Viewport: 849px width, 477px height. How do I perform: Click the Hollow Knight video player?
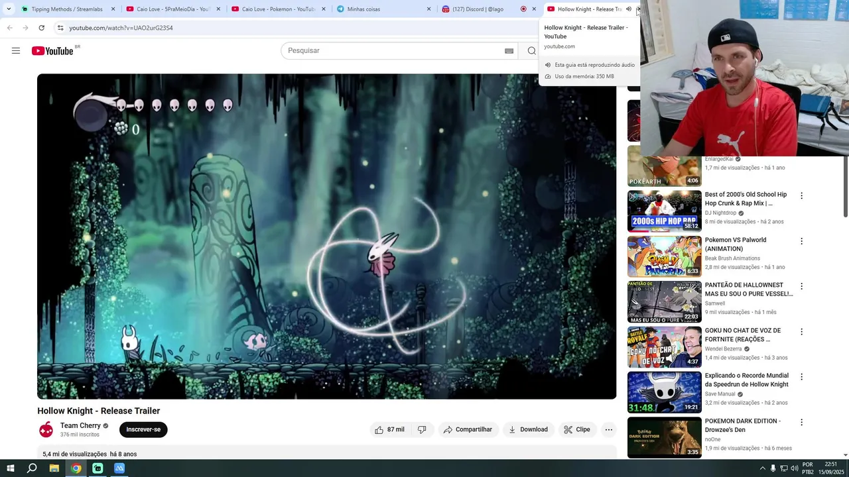(326, 237)
